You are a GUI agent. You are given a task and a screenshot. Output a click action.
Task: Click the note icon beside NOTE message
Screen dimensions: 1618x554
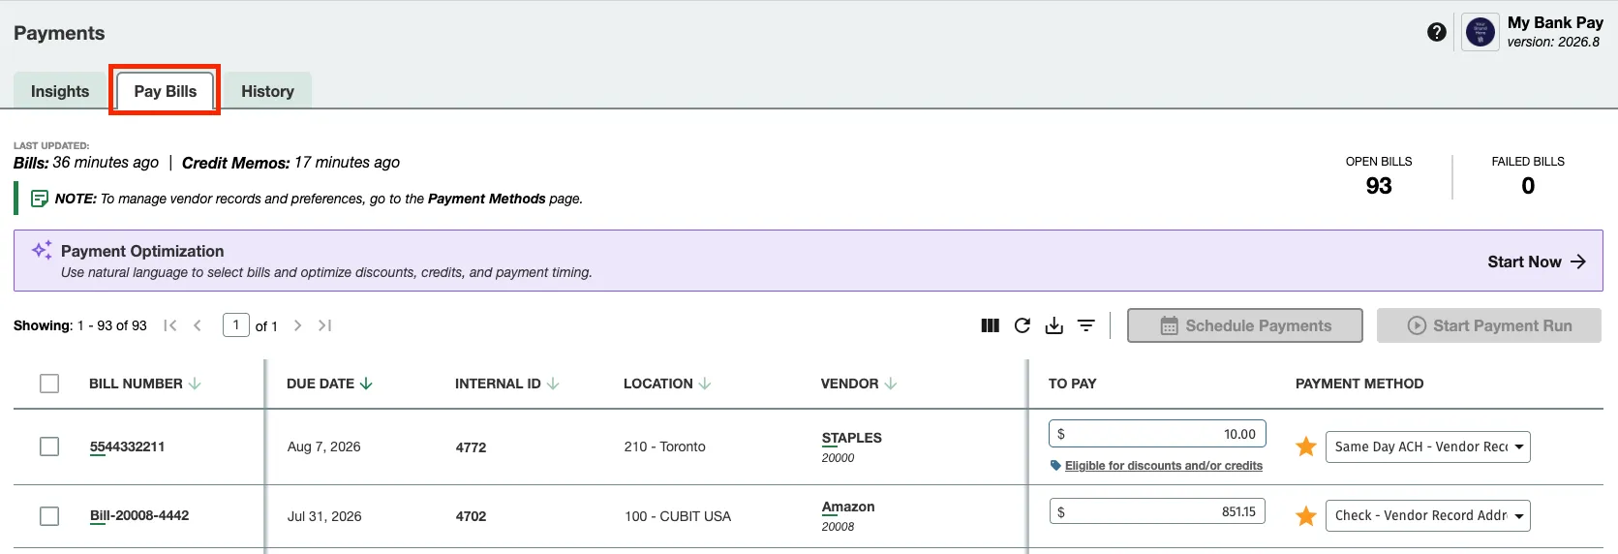(40, 199)
